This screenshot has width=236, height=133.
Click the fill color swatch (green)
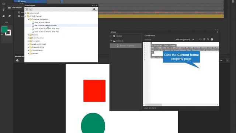[x=4, y=30]
